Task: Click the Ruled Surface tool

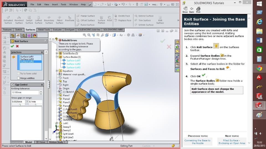Action: (x=85, y=25)
